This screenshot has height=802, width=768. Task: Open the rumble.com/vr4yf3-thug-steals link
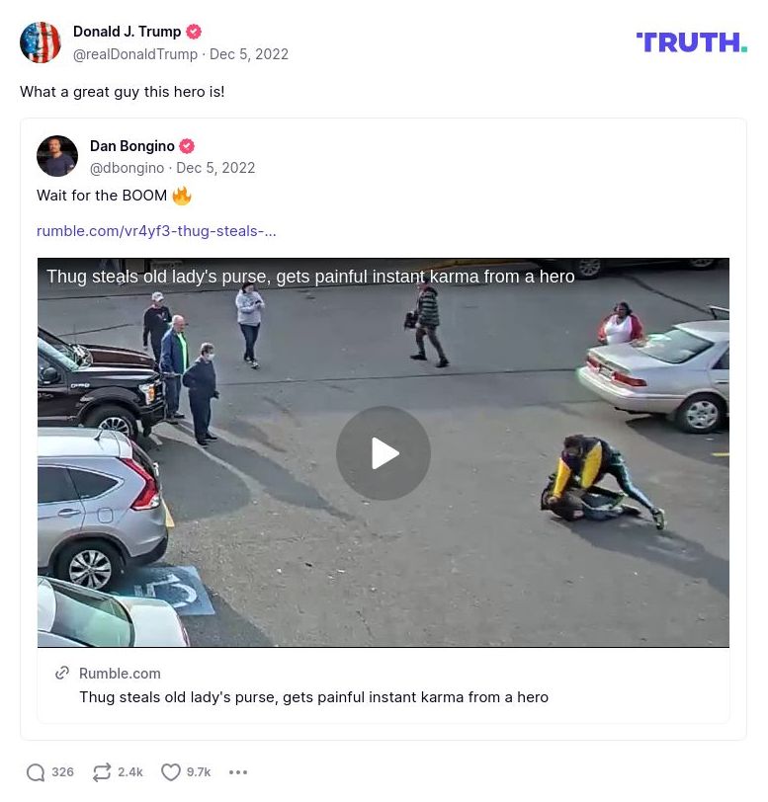click(156, 231)
